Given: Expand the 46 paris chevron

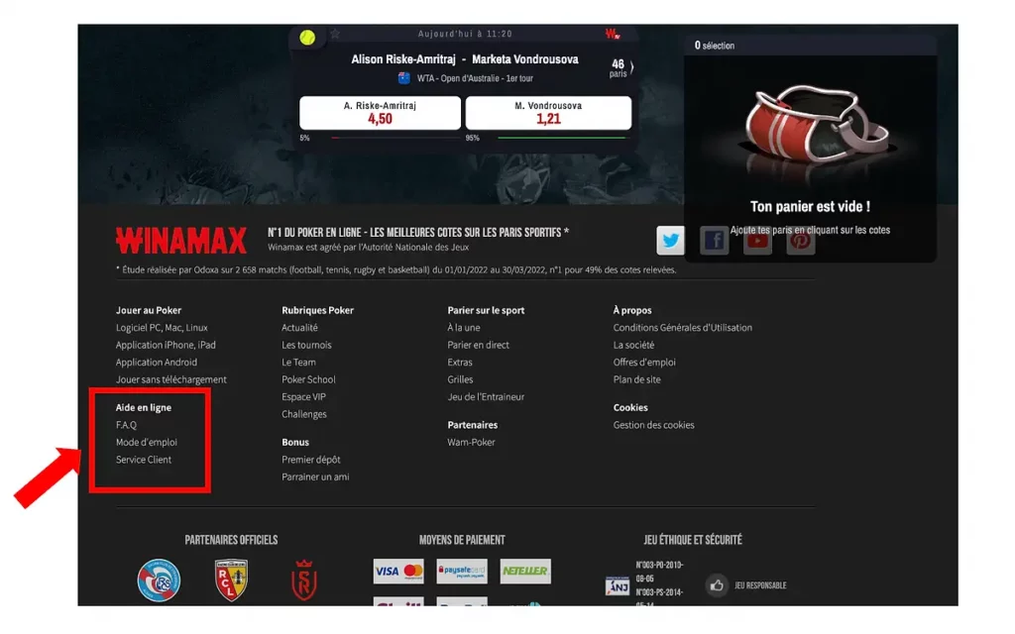Looking at the screenshot, I should pyautogui.click(x=633, y=67).
